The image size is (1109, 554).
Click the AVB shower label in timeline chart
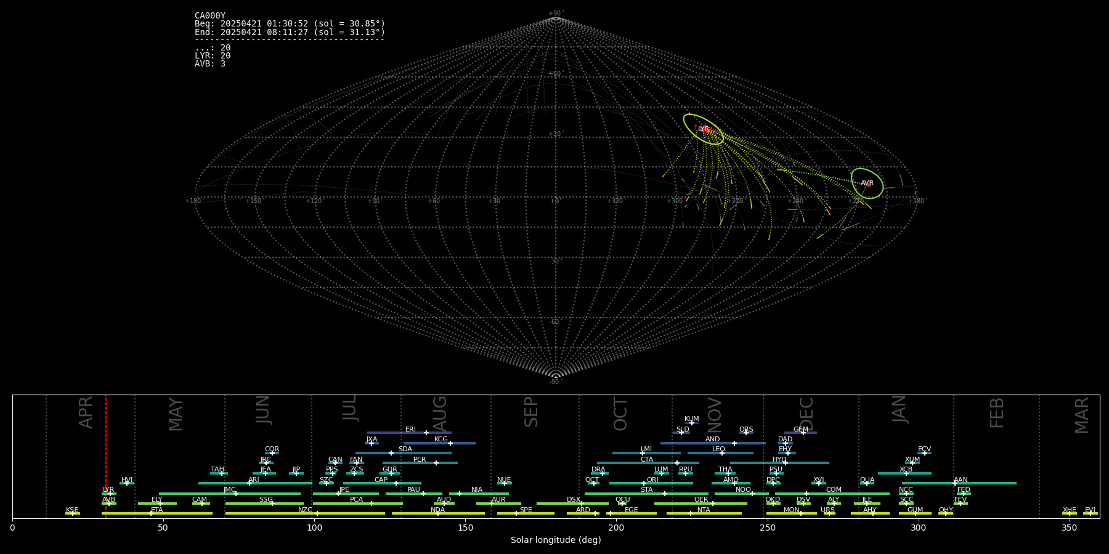pos(108,500)
